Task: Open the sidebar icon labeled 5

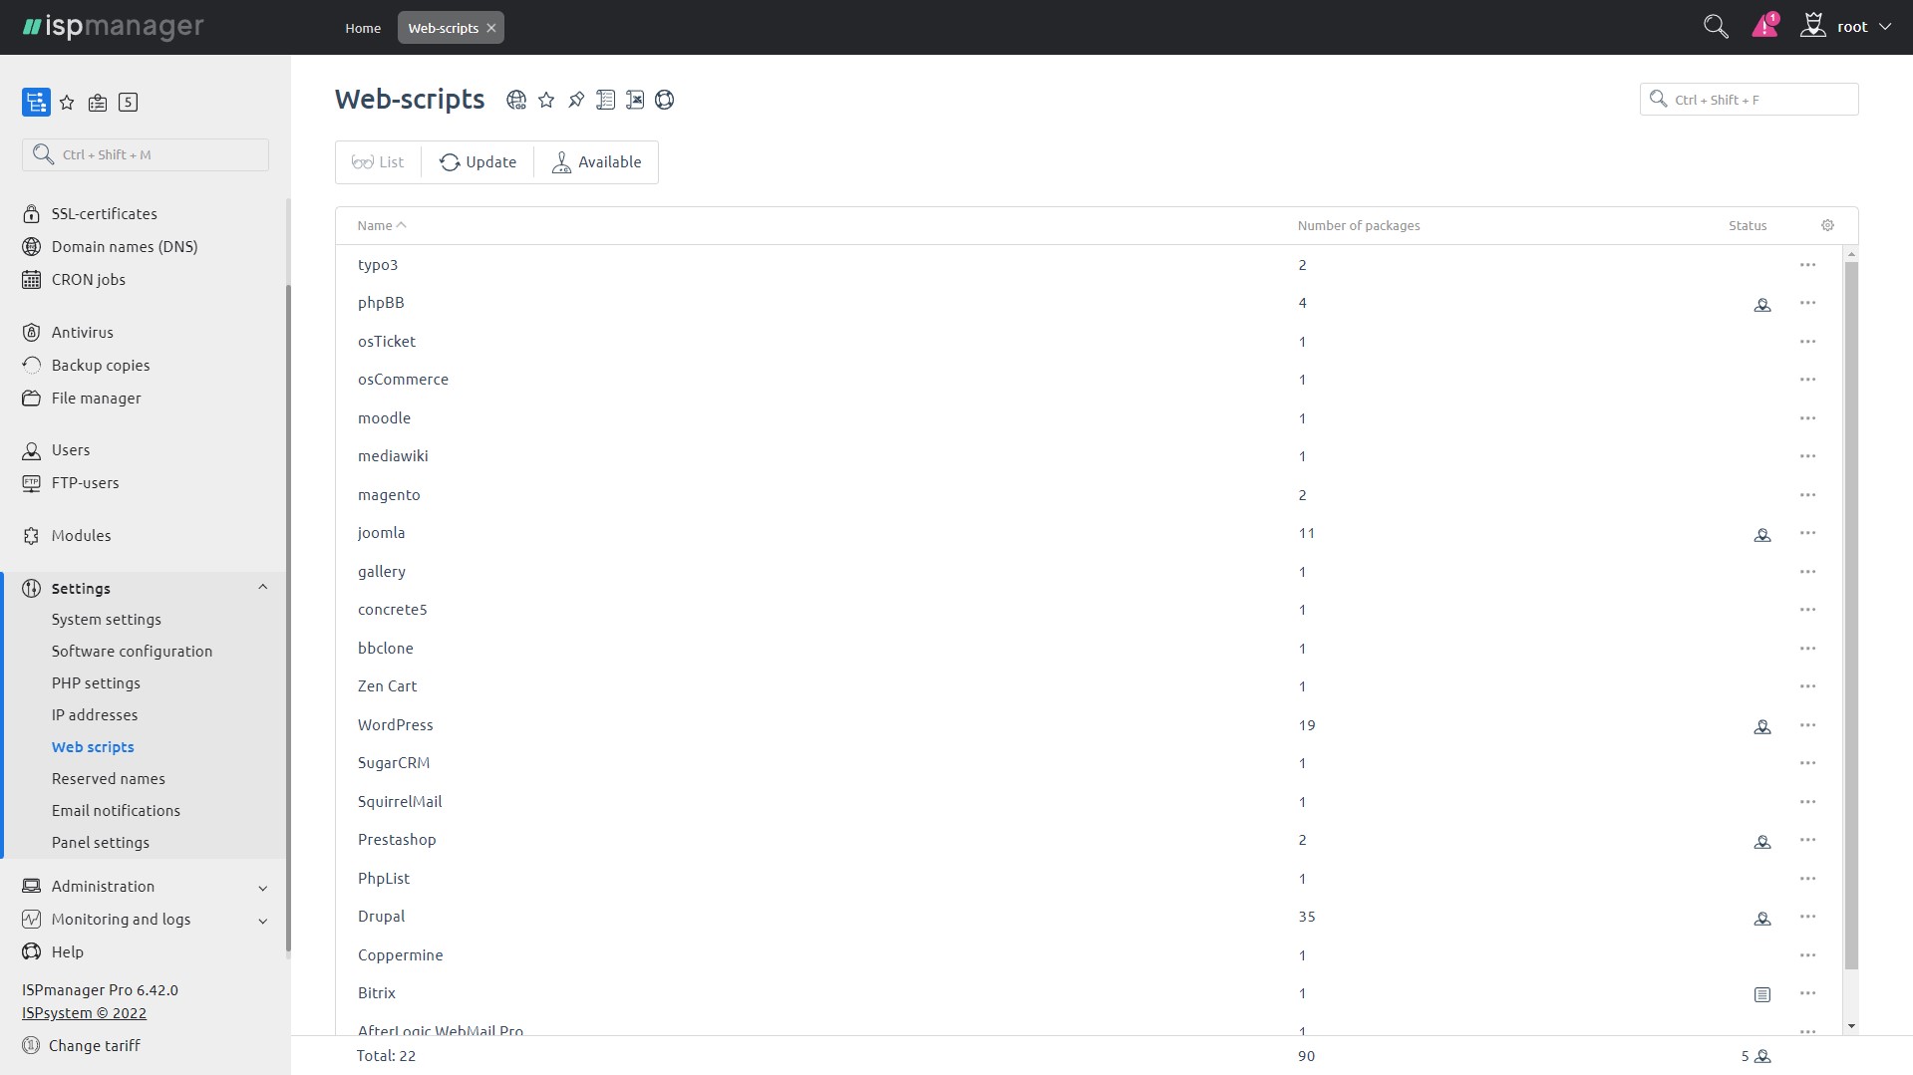Action: [x=128, y=102]
